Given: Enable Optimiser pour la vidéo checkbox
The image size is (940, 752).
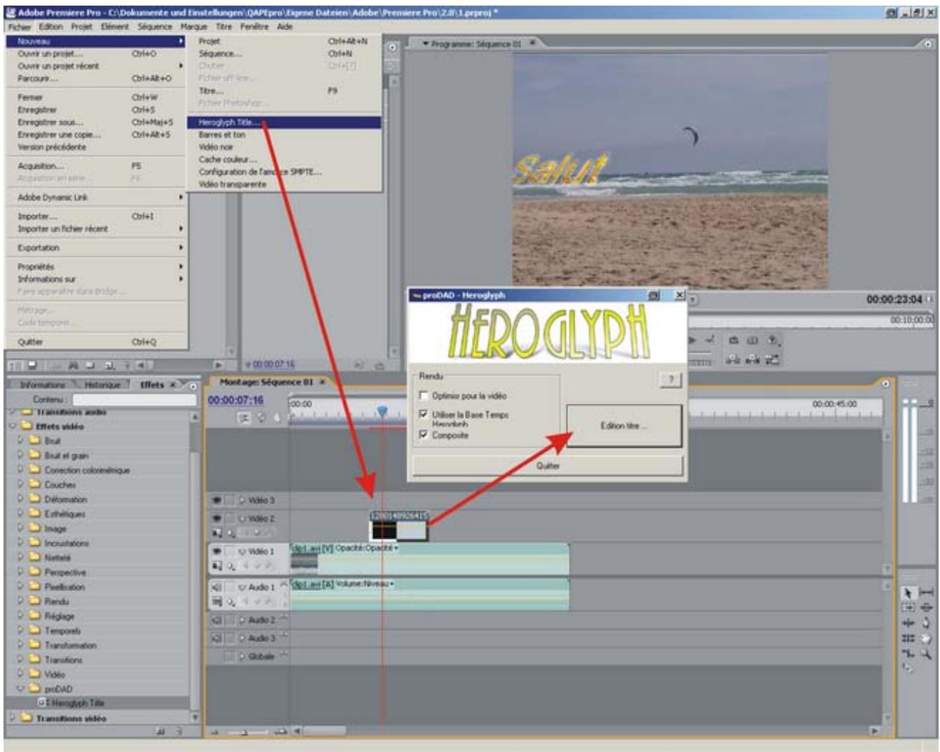Looking at the screenshot, I should [423, 396].
